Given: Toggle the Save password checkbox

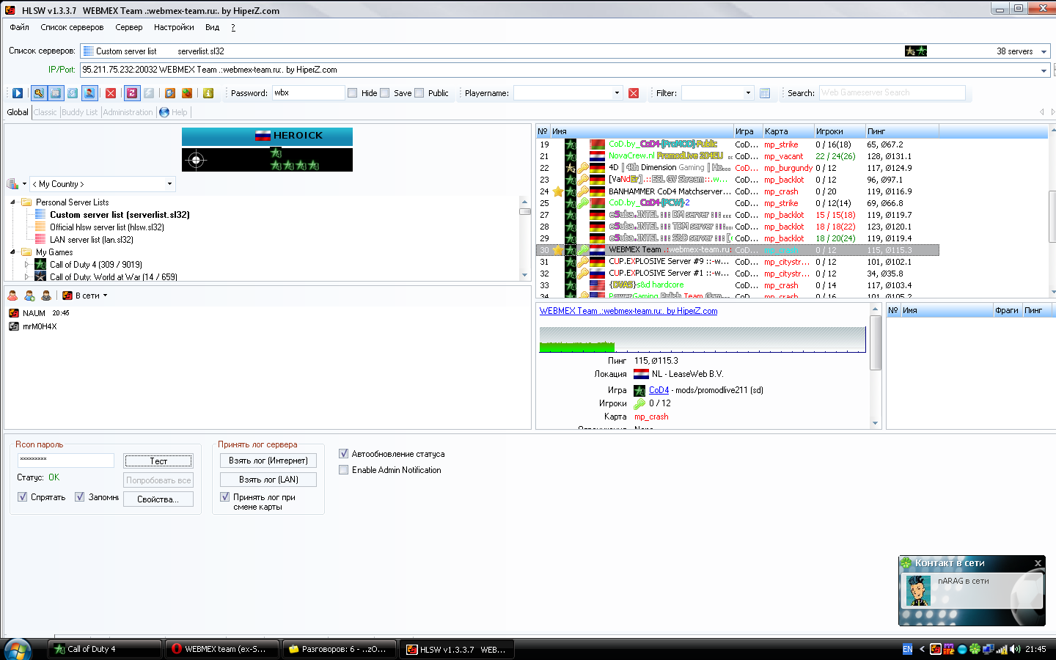Looking at the screenshot, I should [384, 93].
